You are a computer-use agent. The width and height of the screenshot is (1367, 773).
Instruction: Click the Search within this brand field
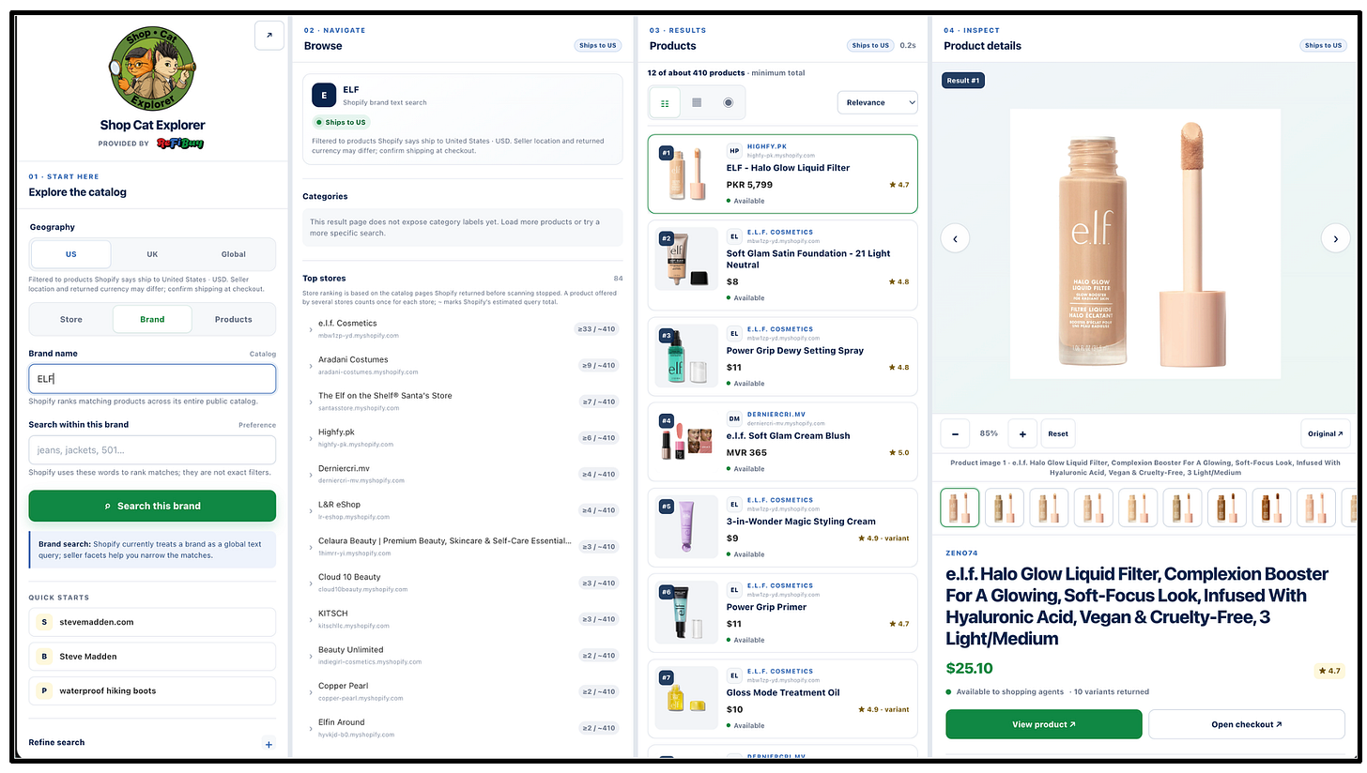152,450
